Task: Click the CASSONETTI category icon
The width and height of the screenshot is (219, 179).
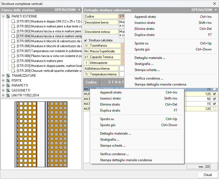Action: coord(8,90)
